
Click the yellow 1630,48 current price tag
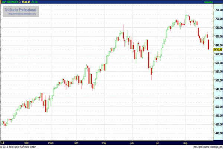[x=218, y=49]
